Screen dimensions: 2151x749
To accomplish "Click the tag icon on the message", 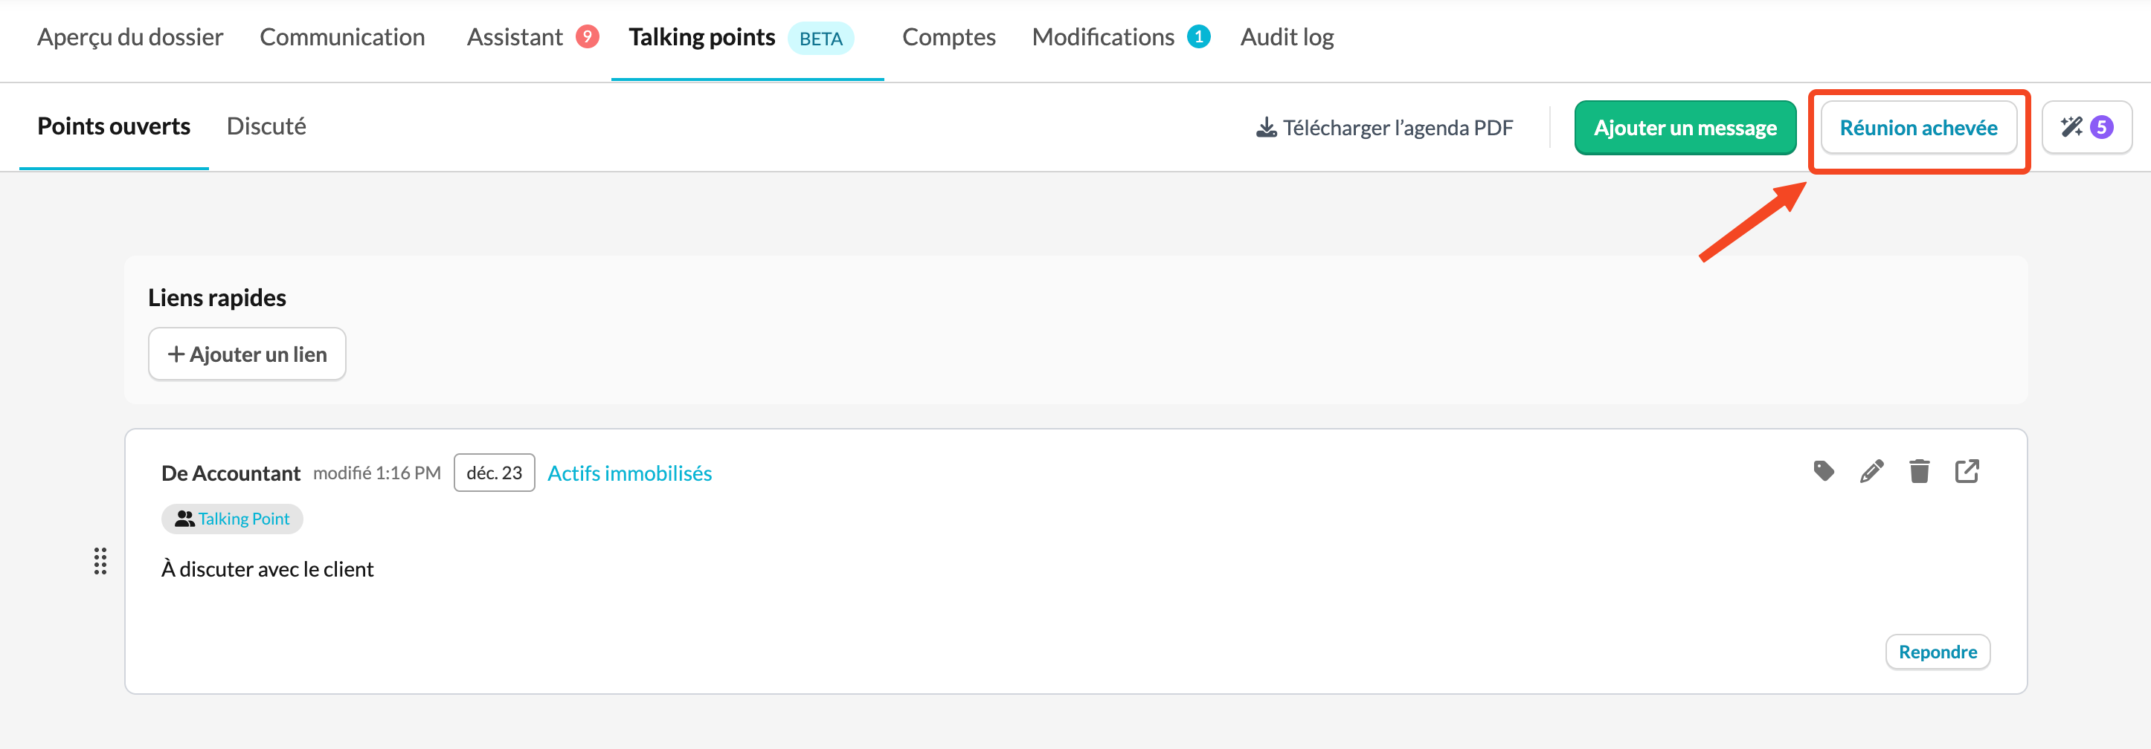I will pyautogui.click(x=1824, y=471).
